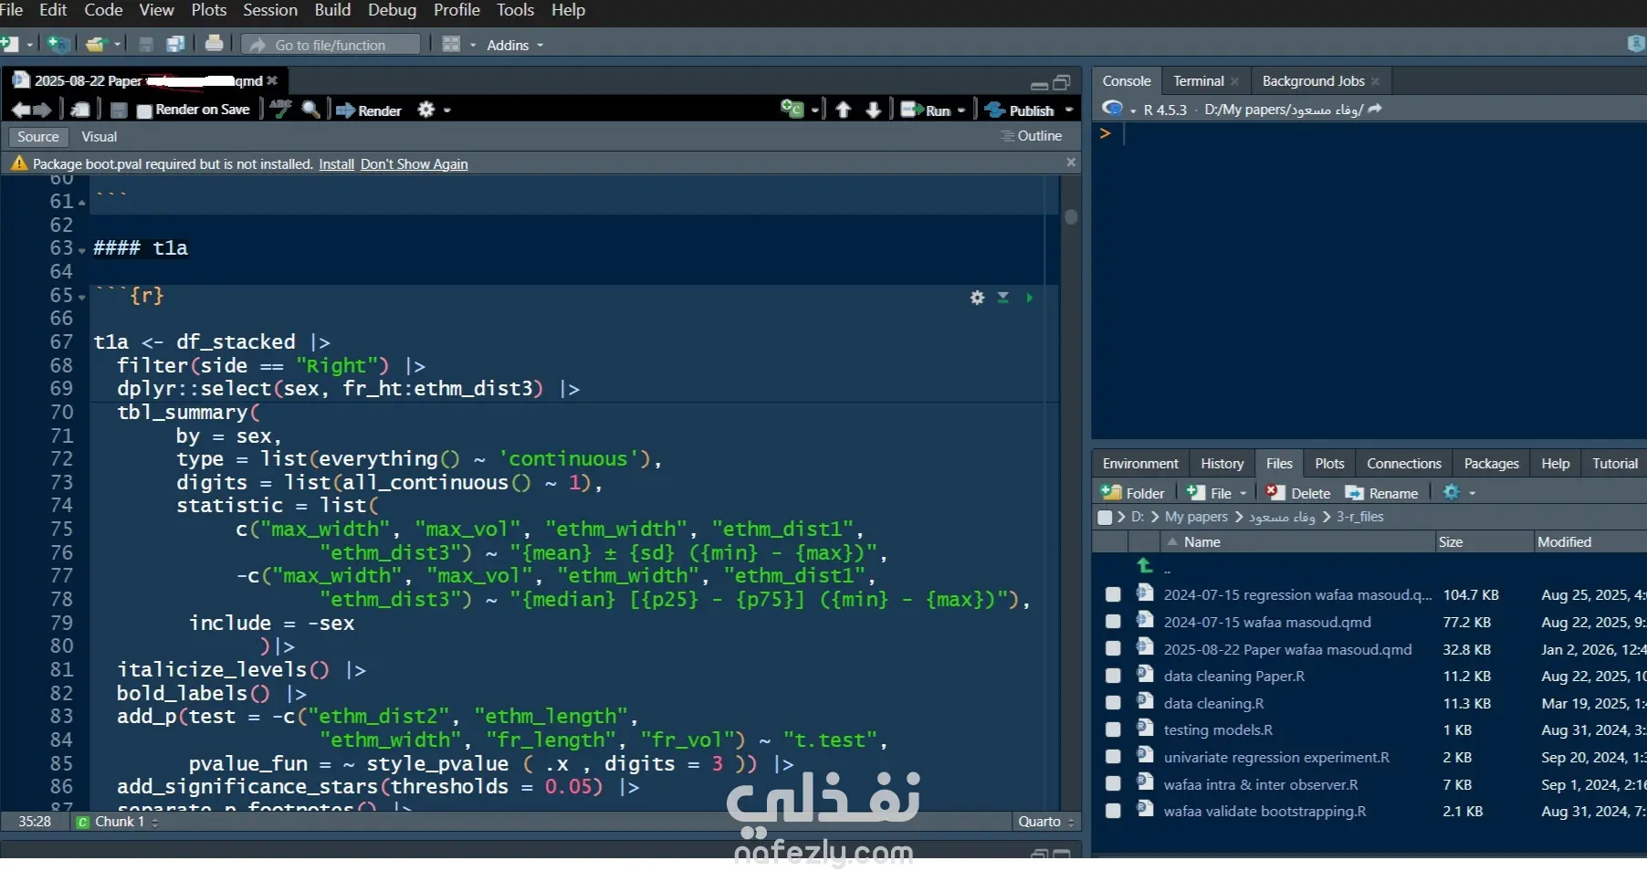This screenshot has height=871, width=1647.
Task: Go to previous chunk with up arrow
Action: [x=844, y=110]
